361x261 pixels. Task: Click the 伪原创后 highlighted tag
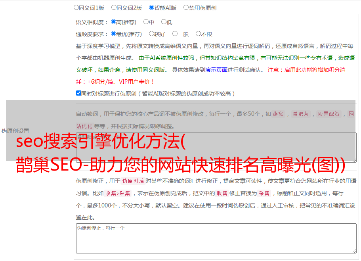(x=133, y=181)
